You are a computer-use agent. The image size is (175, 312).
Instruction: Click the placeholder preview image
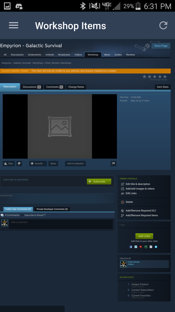60,126
